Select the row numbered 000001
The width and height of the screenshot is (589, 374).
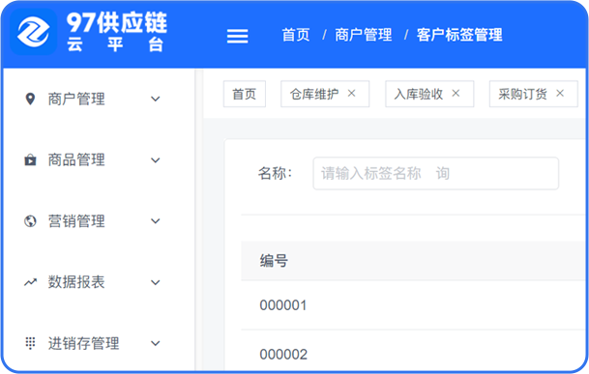click(x=413, y=305)
